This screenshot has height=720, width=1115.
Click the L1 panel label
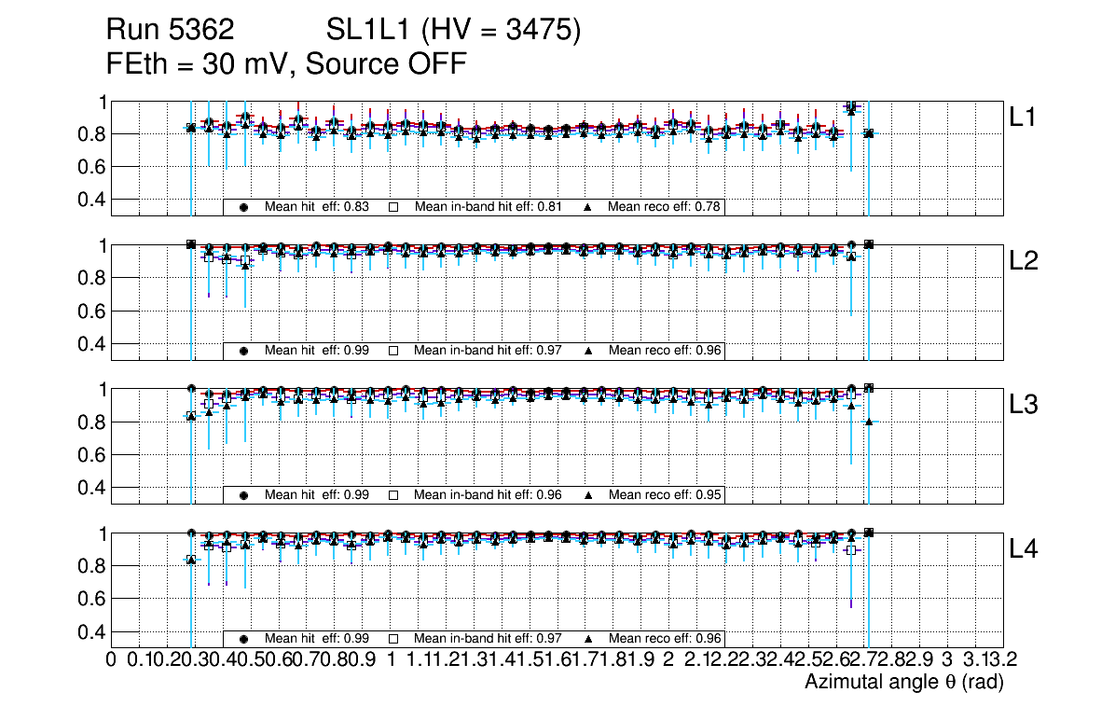[x=1024, y=118]
